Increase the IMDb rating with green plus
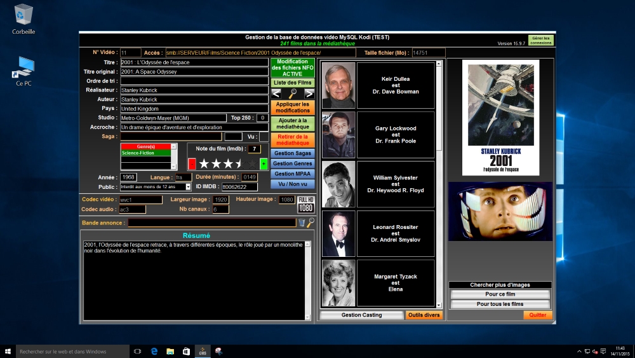The width and height of the screenshot is (635, 358). point(264,163)
